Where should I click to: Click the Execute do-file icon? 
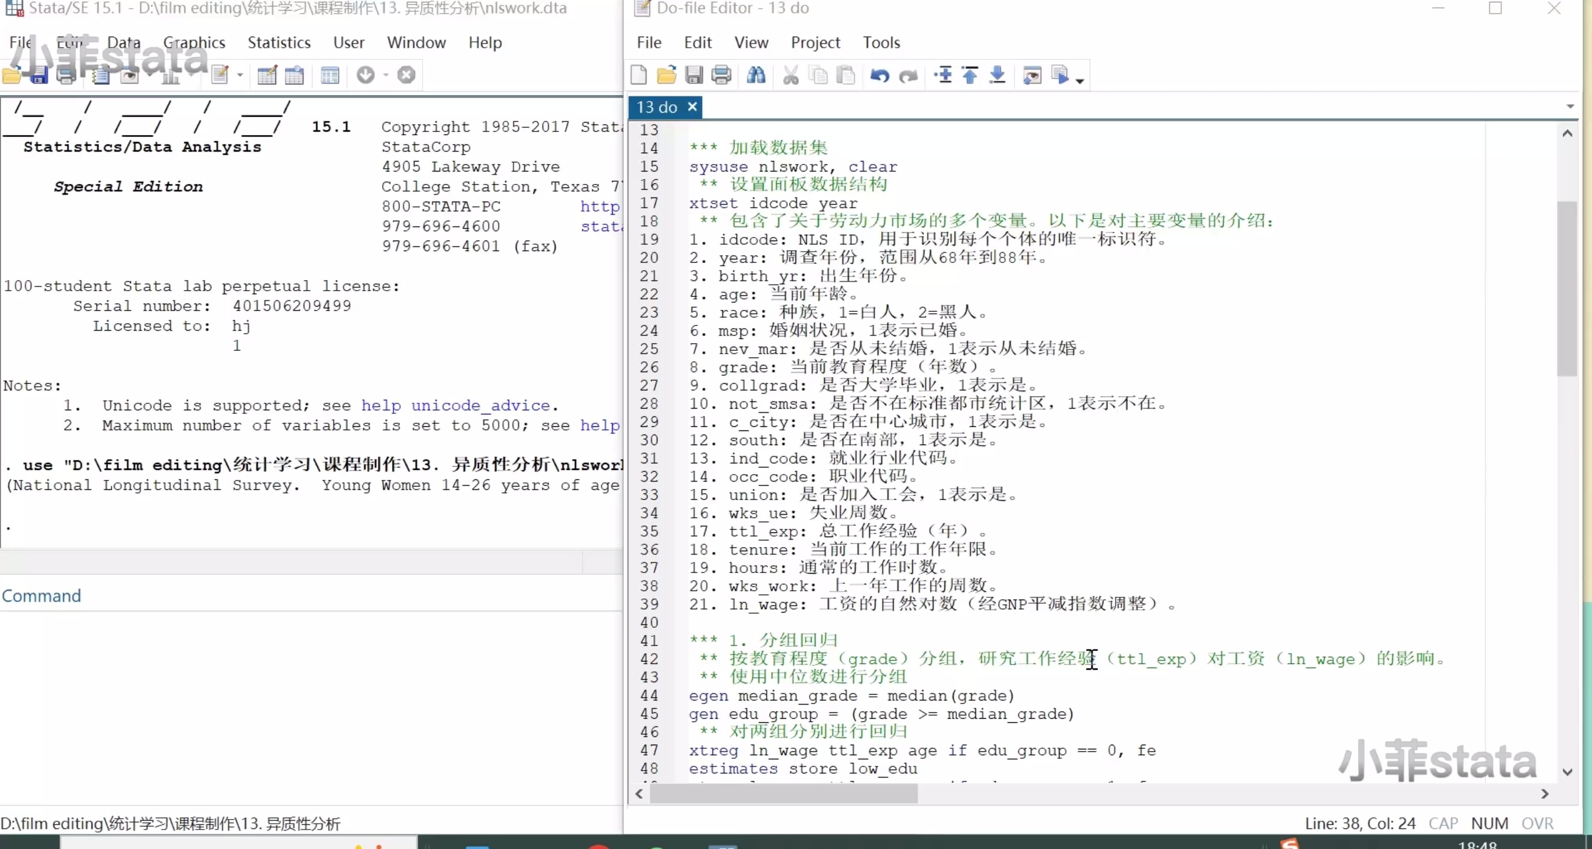1060,75
